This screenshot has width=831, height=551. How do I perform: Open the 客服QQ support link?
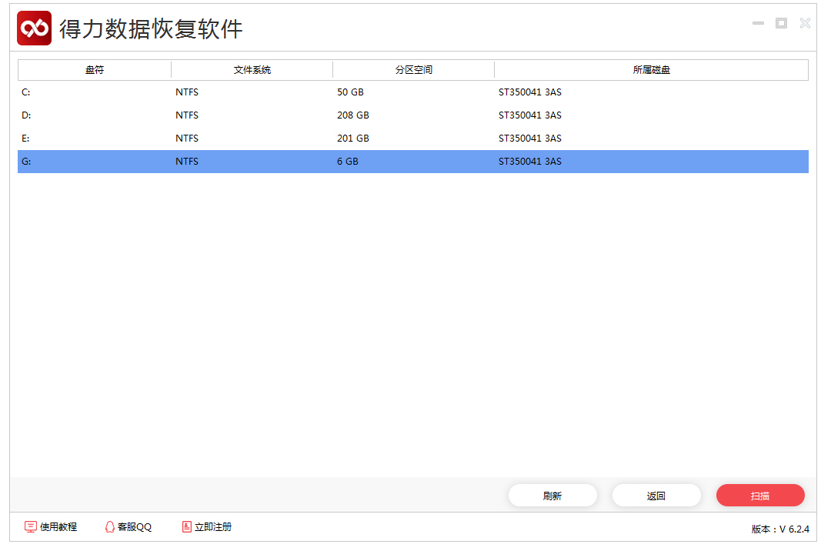(135, 527)
